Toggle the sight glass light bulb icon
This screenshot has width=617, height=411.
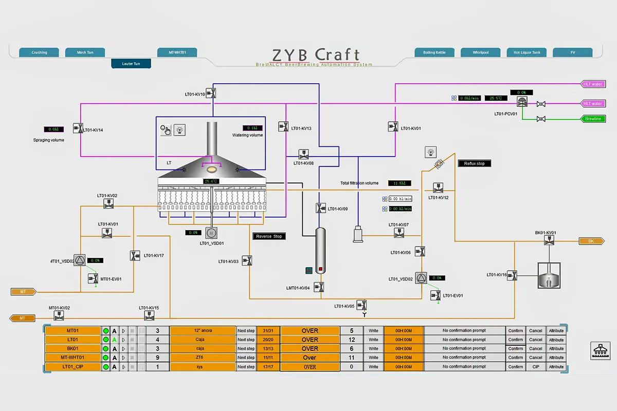pyautogui.click(x=431, y=152)
